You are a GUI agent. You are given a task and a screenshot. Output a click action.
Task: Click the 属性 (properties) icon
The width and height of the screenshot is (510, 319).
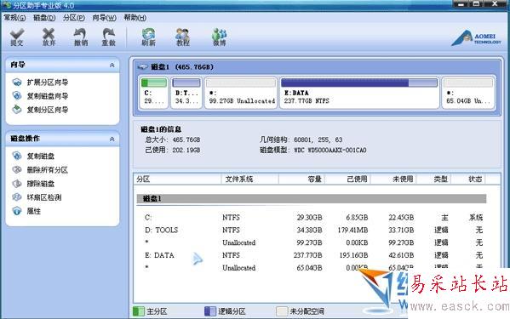click(x=17, y=211)
